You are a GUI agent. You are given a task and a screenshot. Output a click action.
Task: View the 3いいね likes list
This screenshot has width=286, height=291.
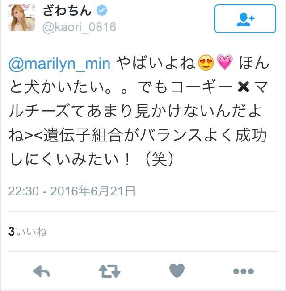(28, 232)
